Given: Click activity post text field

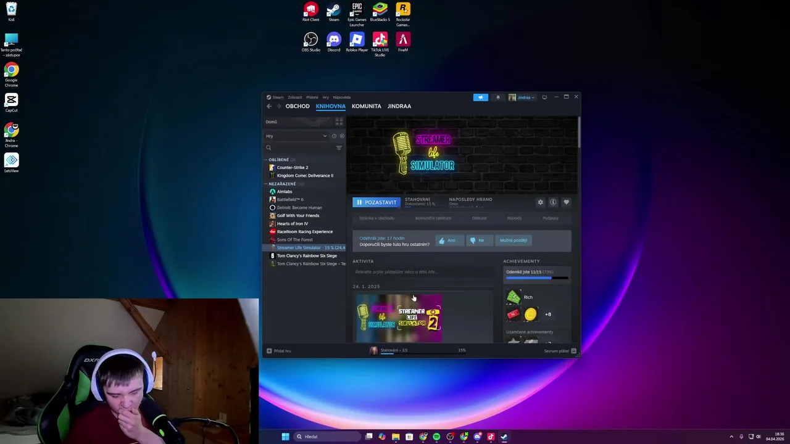Looking at the screenshot, I should pyautogui.click(x=423, y=272).
